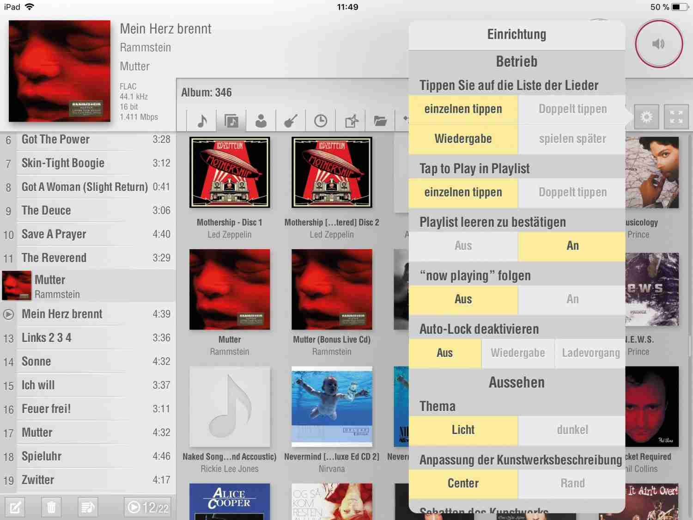Set 'Playlist leeren zu bestätigen' to An
Viewport: 693px width, 520px height.
[572, 246]
